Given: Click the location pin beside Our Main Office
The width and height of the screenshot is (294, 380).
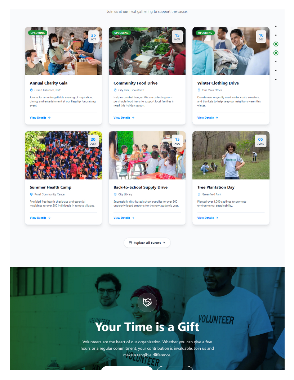Looking at the screenshot, I should click(x=199, y=90).
